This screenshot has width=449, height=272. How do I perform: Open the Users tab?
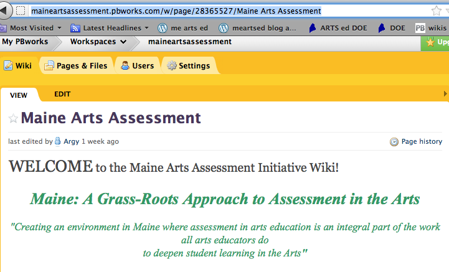(x=137, y=65)
